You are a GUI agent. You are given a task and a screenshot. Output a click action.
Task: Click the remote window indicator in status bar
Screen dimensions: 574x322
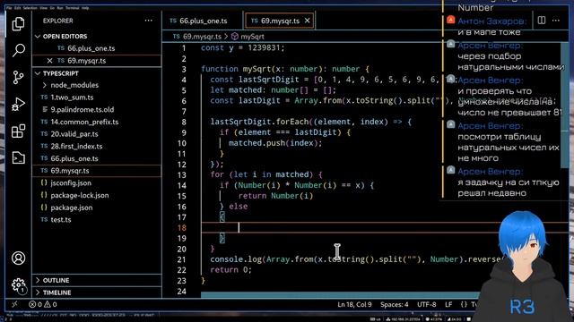coord(14,304)
